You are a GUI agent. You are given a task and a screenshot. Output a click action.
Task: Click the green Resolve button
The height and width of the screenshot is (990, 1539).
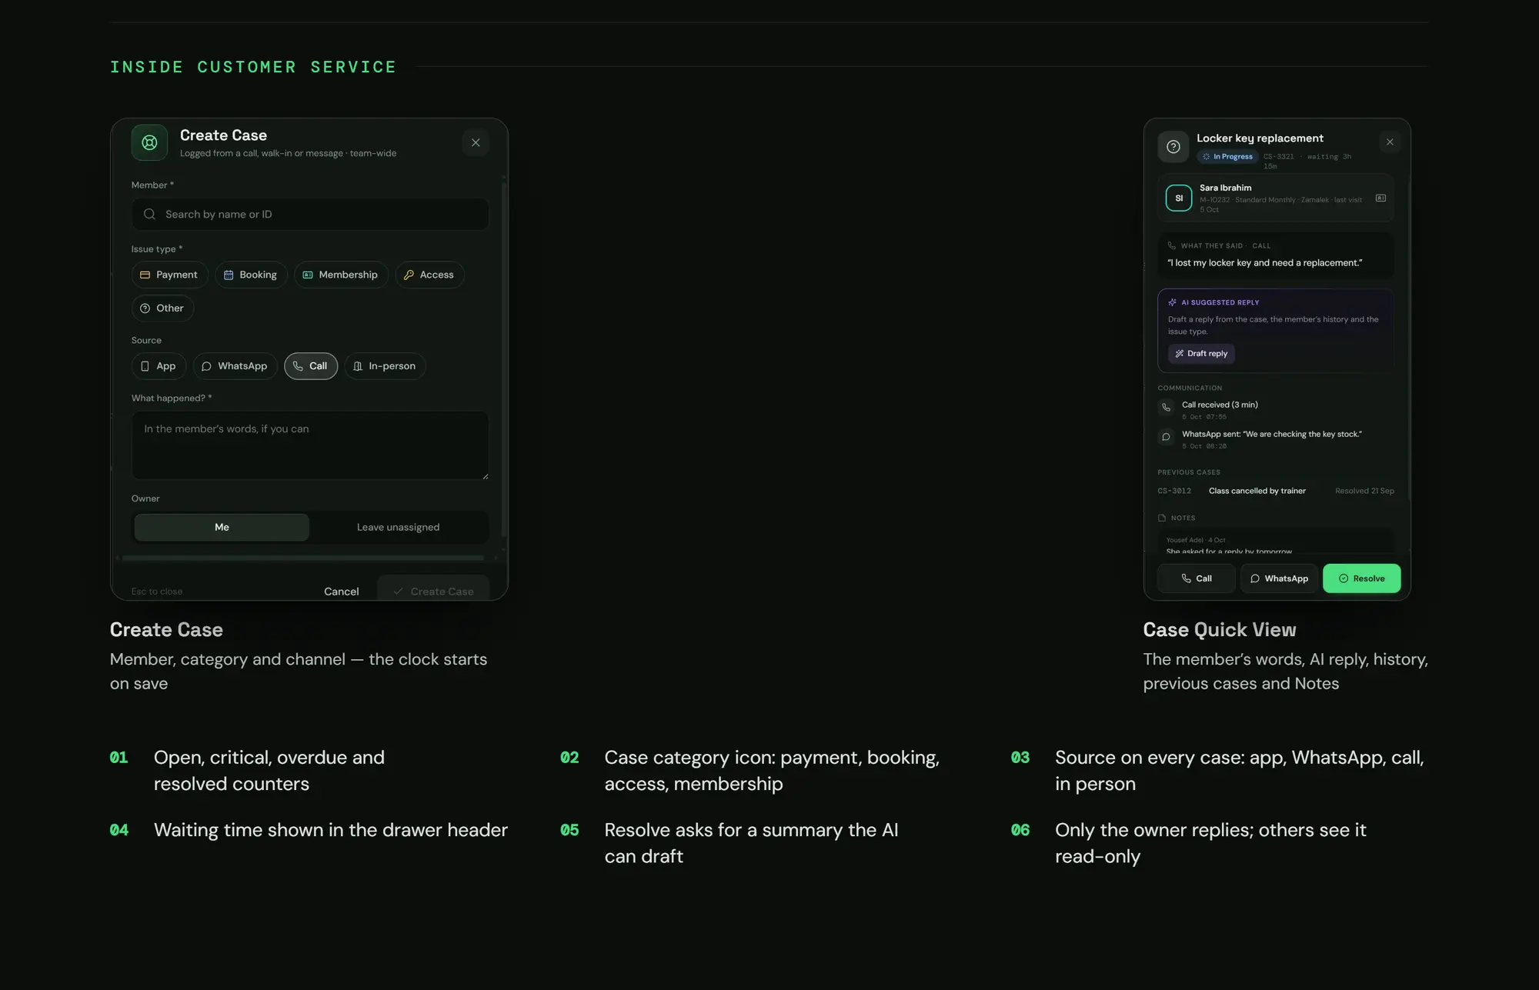coord(1361,578)
